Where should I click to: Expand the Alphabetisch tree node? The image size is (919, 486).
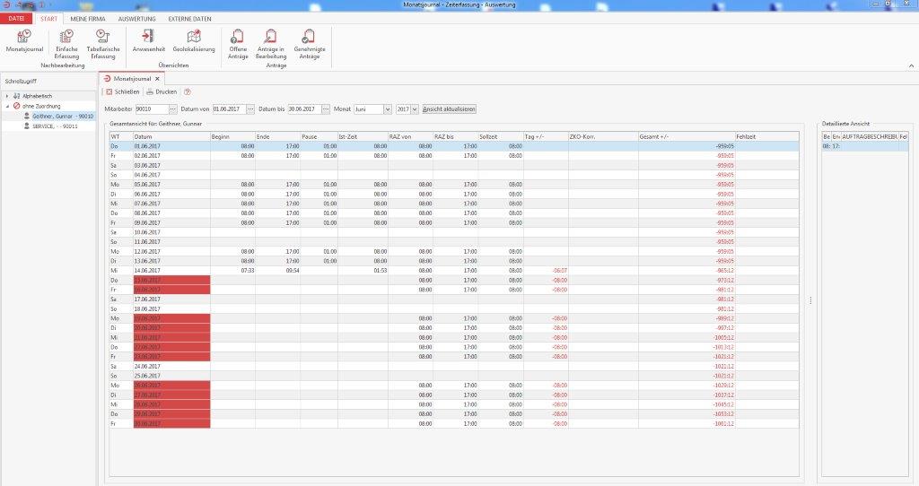(x=7, y=95)
